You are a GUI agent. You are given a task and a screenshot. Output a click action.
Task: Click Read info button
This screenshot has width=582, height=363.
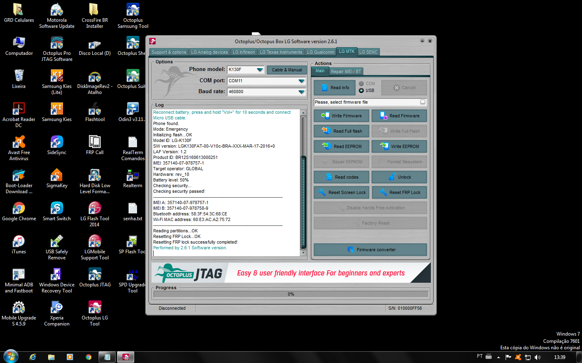[x=335, y=88]
